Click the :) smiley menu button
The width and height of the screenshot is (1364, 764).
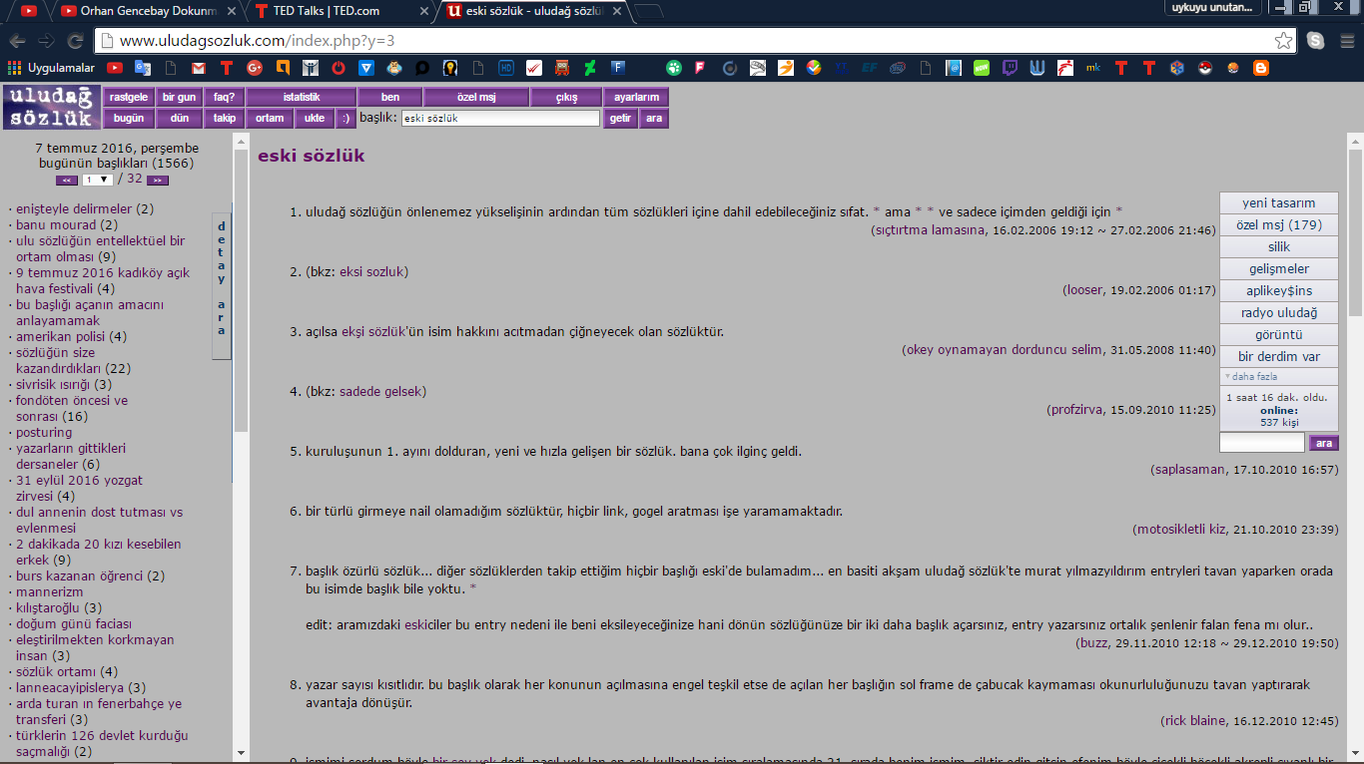coord(345,118)
